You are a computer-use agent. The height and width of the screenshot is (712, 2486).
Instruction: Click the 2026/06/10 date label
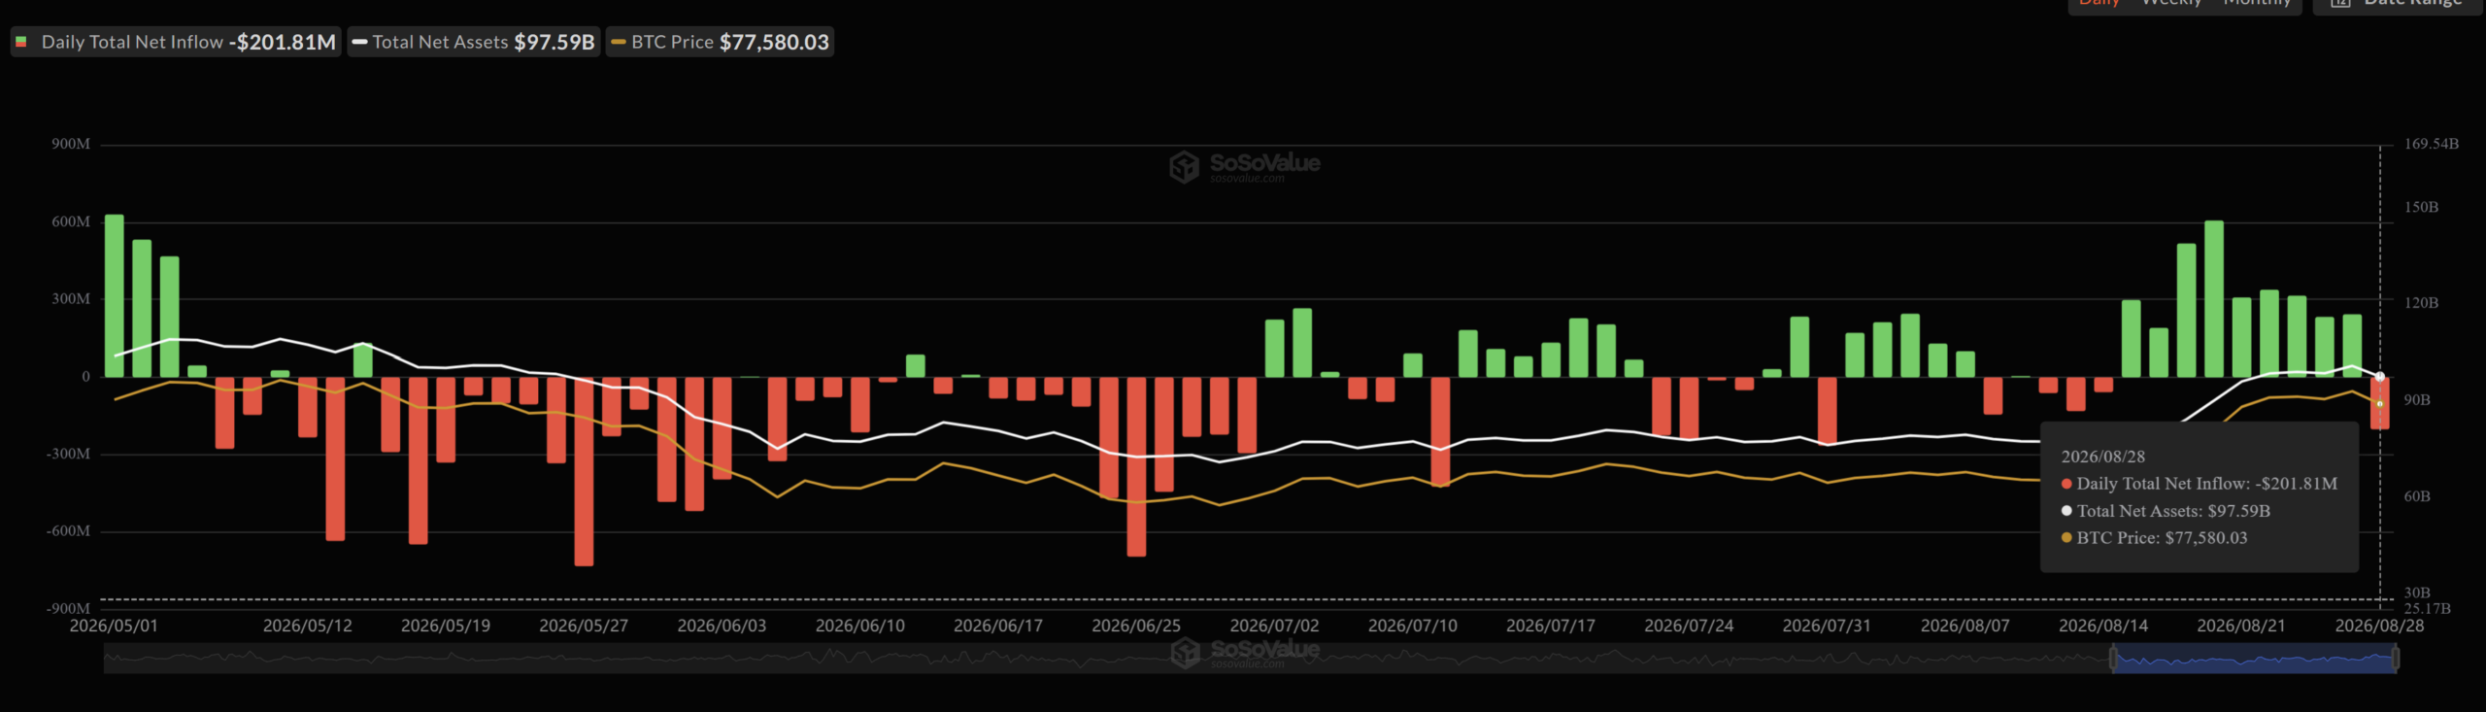click(x=859, y=626)
